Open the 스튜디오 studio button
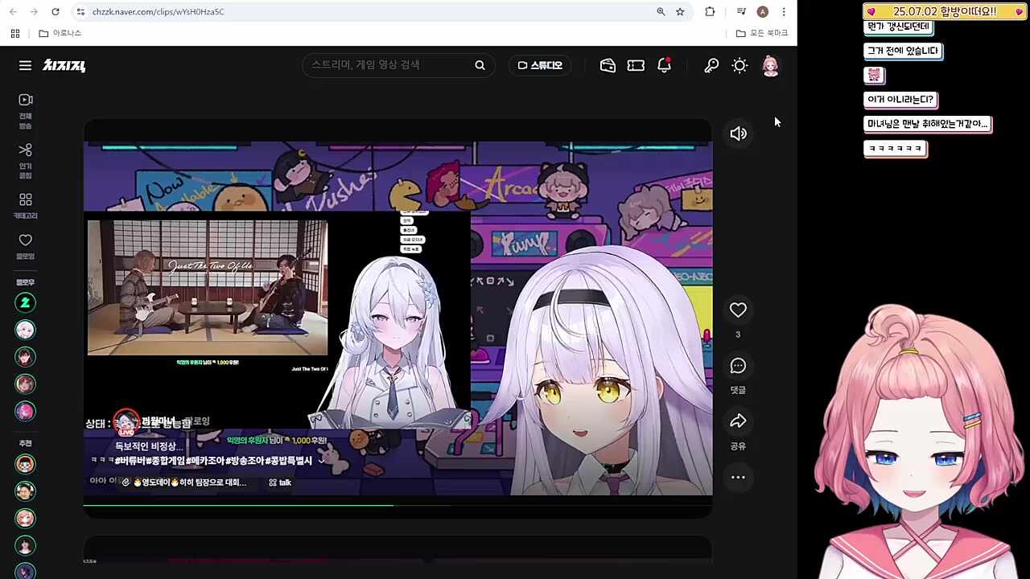The width and height of the screenshot is (1030, 579). (540, 65)
